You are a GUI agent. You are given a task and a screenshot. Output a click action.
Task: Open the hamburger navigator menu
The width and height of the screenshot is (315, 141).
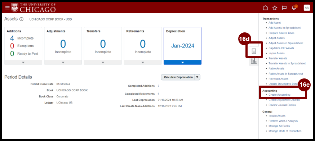coord(8,8)
